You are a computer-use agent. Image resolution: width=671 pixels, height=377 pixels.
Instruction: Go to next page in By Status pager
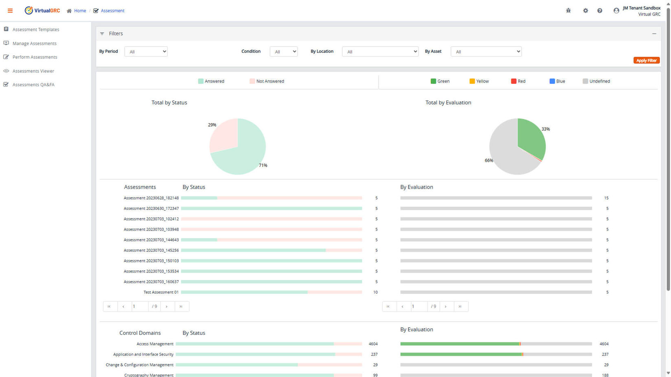point(167,306)
